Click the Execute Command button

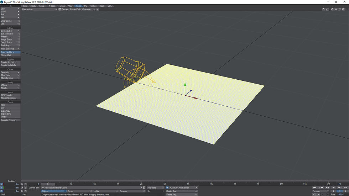tap(10, 120)
